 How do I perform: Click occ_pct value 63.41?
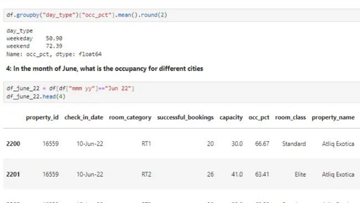click(262, 175)
